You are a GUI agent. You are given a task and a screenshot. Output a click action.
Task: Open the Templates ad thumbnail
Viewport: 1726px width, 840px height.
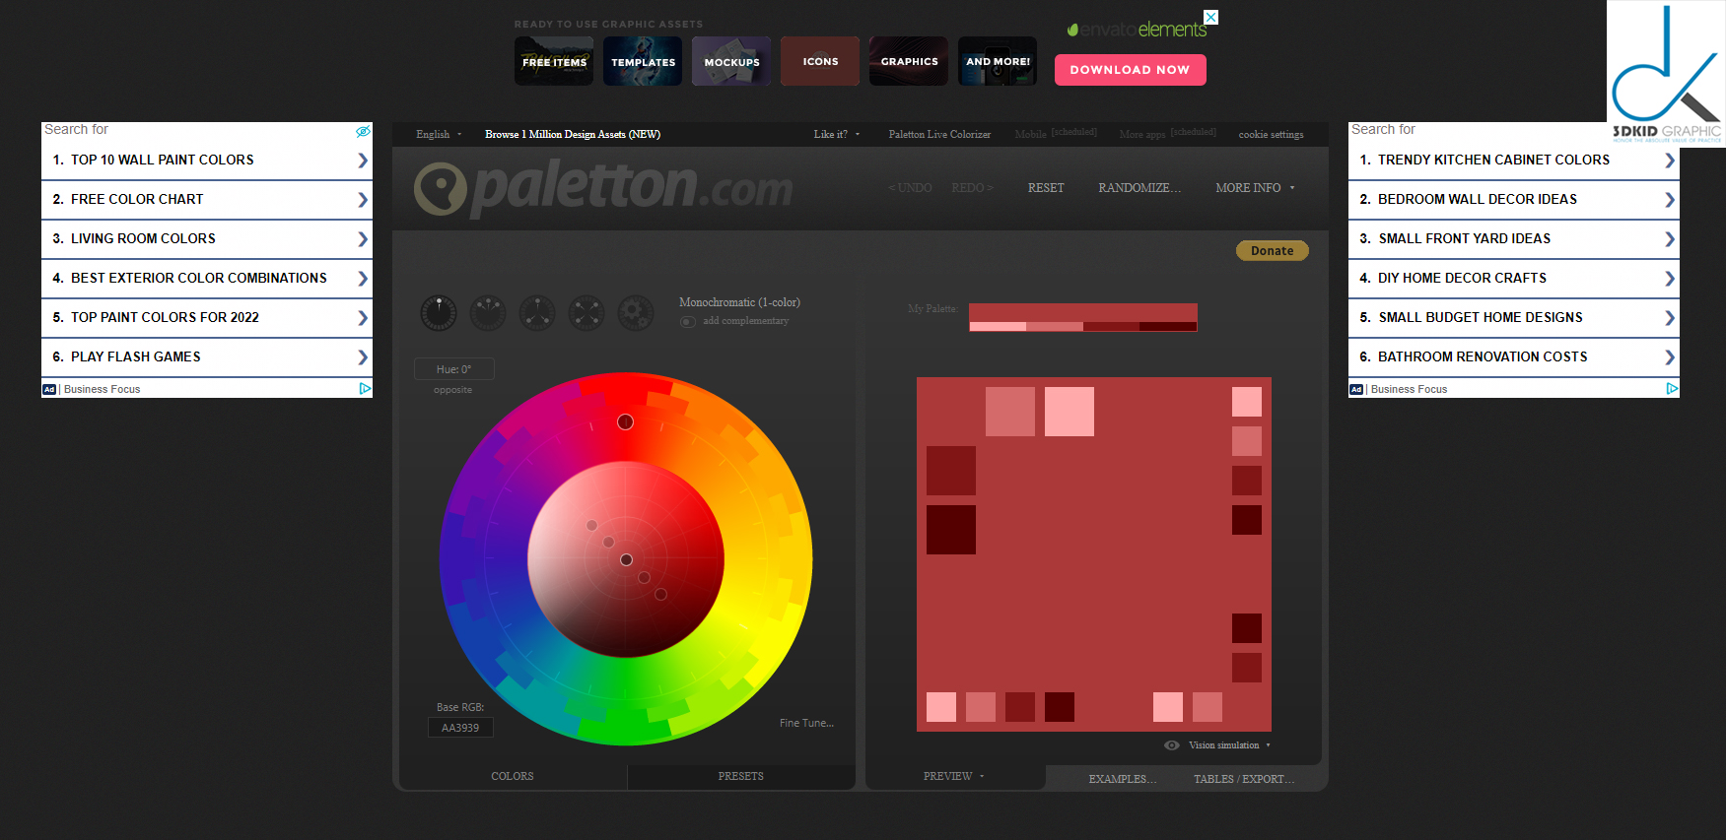coord(643,61)
